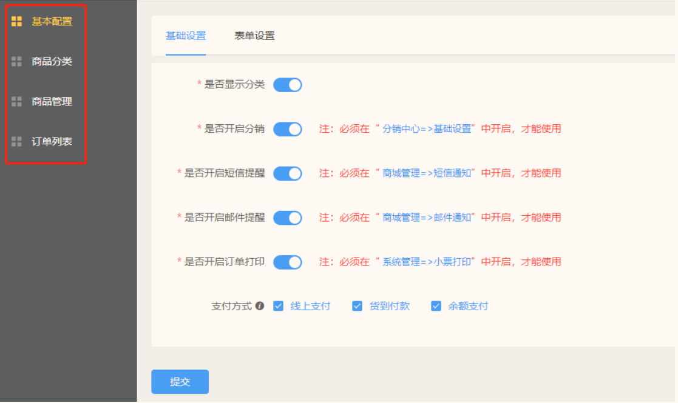
Task: Uncheck the 线上支付 checkbox
Action: click(279, 306)
